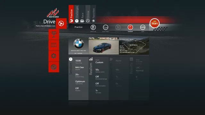This screenshot has height=115, width=205.
Task: Click the Assetto Corsa logo
Action: 53,13
